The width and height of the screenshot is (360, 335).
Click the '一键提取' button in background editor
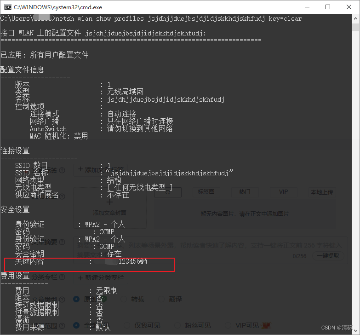pos(328,256)
